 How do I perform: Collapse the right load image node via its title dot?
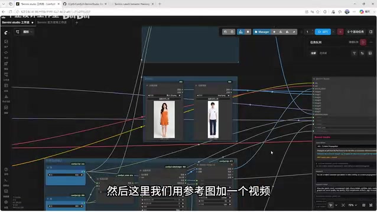point(196,85)
